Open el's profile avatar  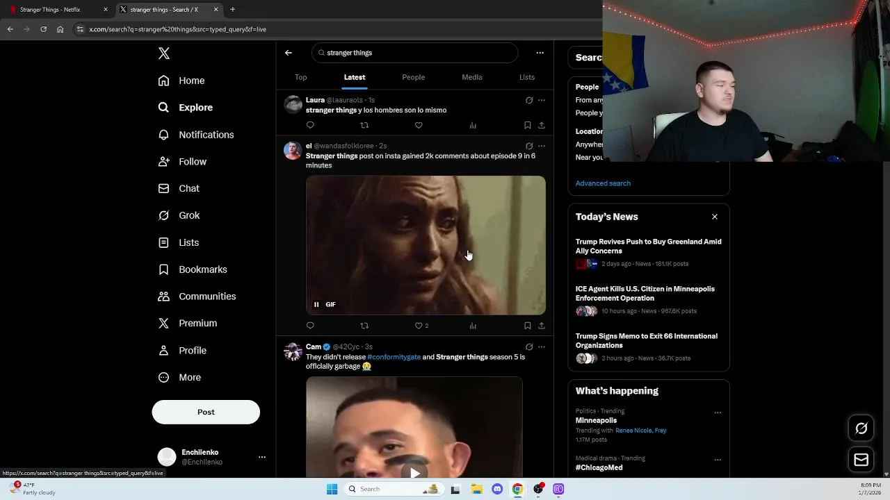[293, 151]
